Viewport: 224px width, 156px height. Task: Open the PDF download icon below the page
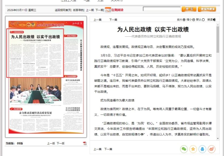click(85, 143)
